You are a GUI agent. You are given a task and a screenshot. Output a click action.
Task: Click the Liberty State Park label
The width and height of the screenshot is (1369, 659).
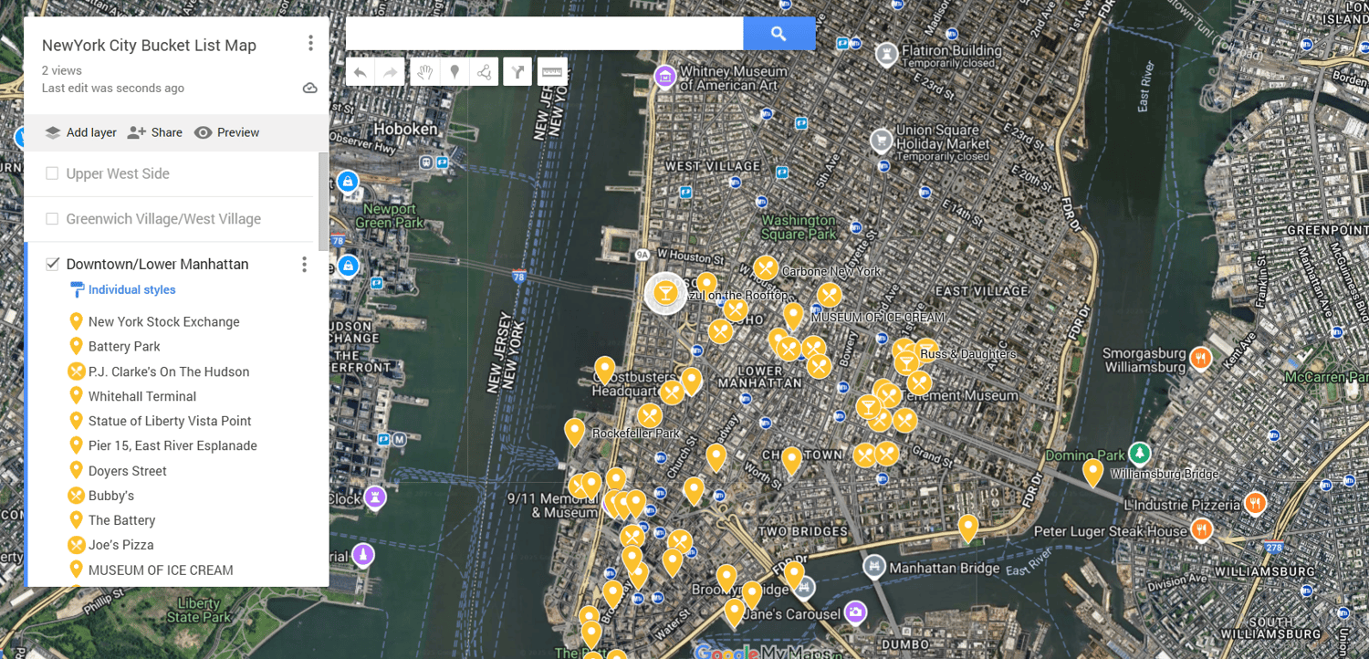tap(199, 611)
